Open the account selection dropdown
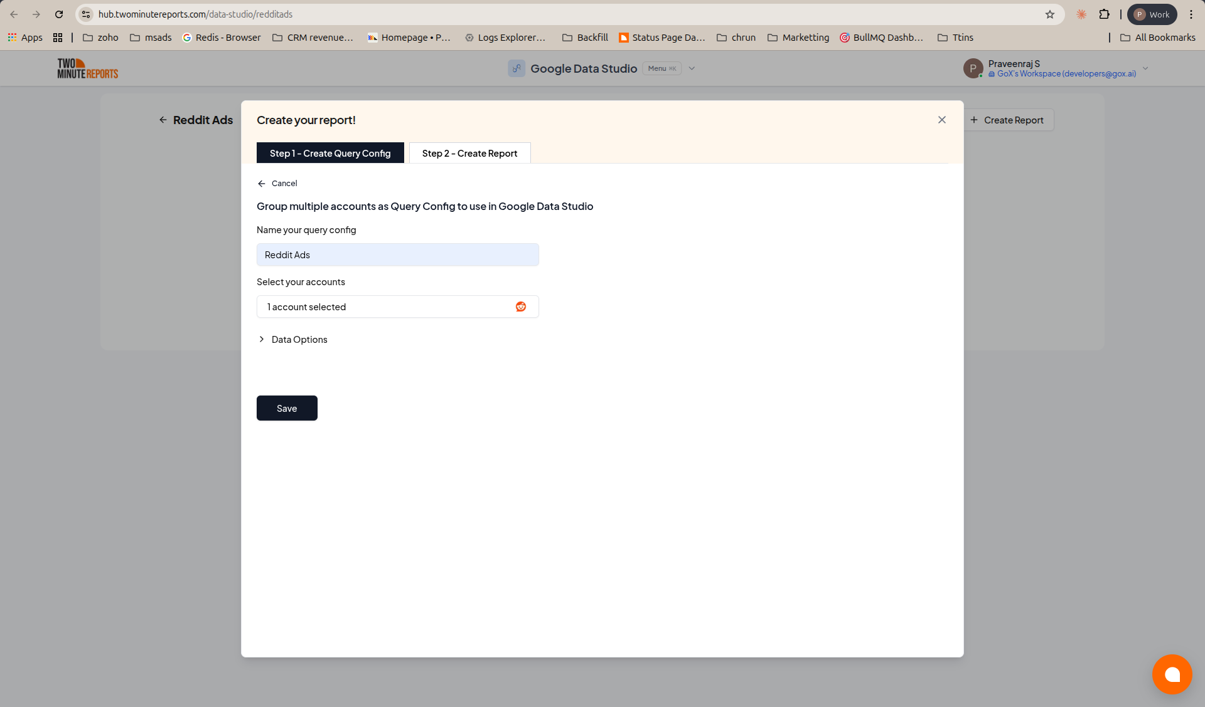Image resolution: width=1205 pixels, height=707 pixels. click(x=398, y=306)
